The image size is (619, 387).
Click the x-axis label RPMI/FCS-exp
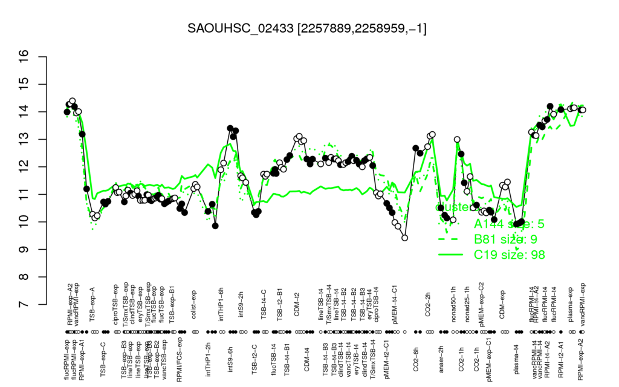point(179,360)
